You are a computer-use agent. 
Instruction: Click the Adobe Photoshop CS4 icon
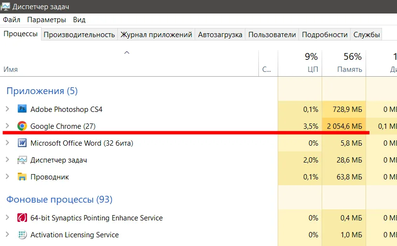22,109
